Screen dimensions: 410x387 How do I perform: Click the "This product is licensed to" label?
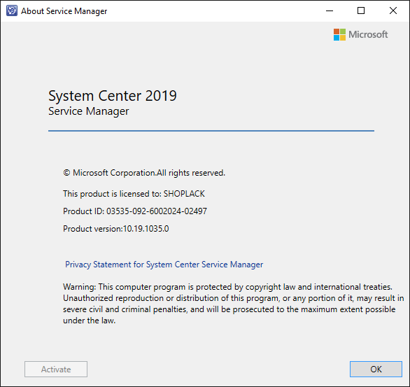coord(112,194)
